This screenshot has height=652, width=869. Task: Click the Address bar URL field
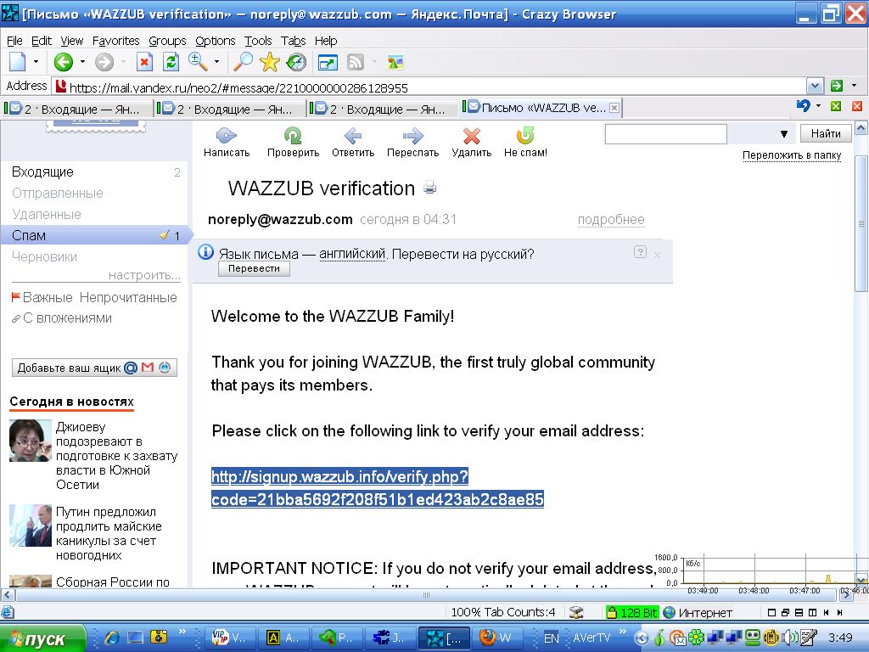tap(429, 87)
